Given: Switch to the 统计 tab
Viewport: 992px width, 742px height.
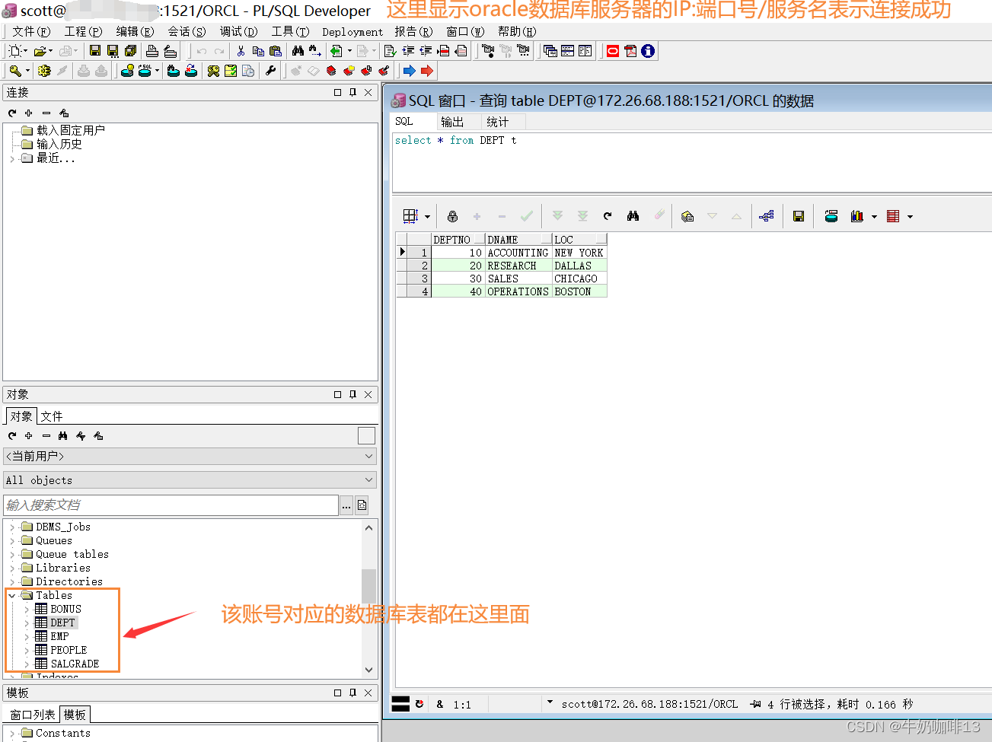Looking at the screenshot, I should 499,121.
